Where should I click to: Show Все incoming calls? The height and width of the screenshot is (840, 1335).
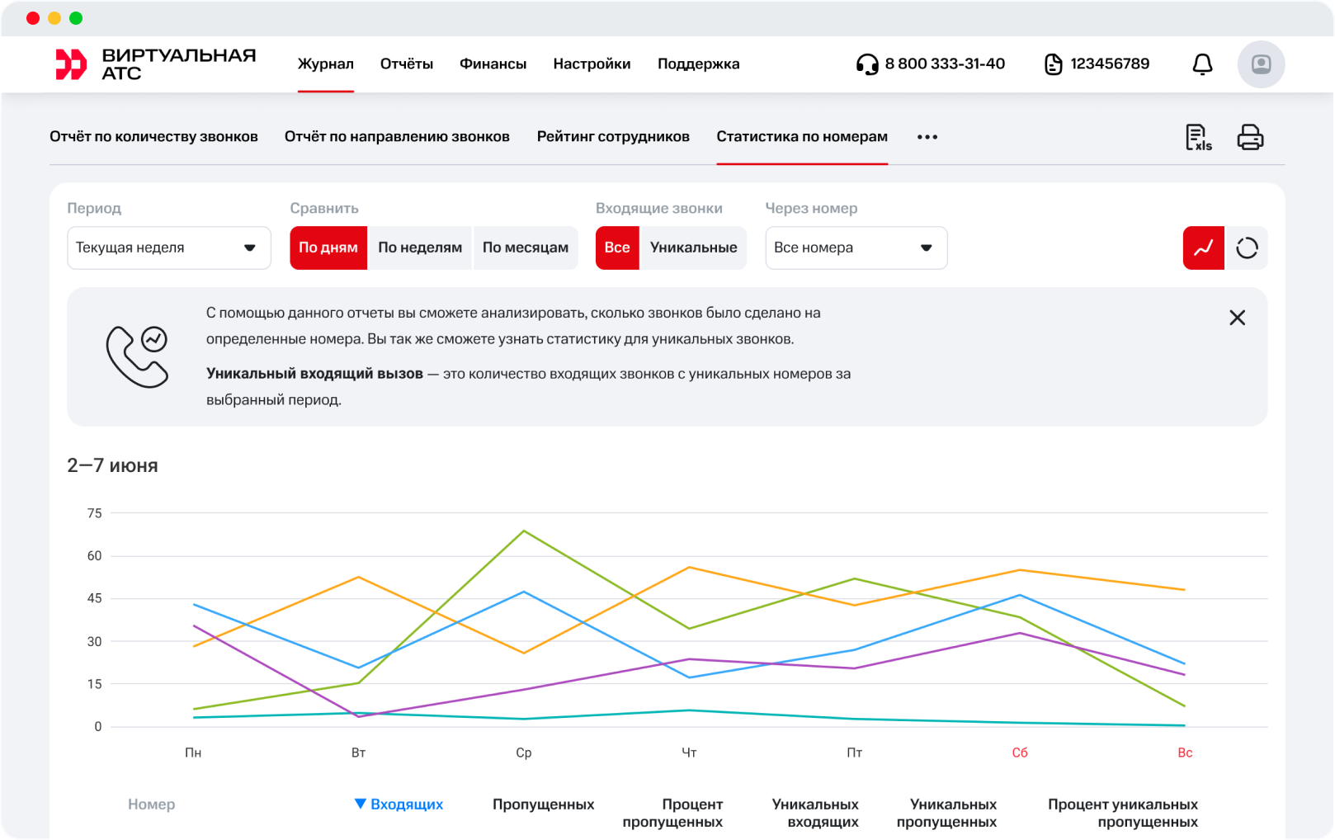(x=617, y=248)
